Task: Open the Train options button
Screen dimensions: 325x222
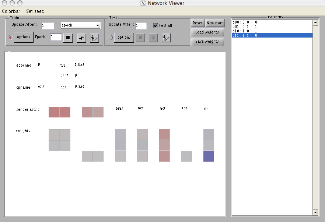Action: pyautogui.click(x=24, y=37)
